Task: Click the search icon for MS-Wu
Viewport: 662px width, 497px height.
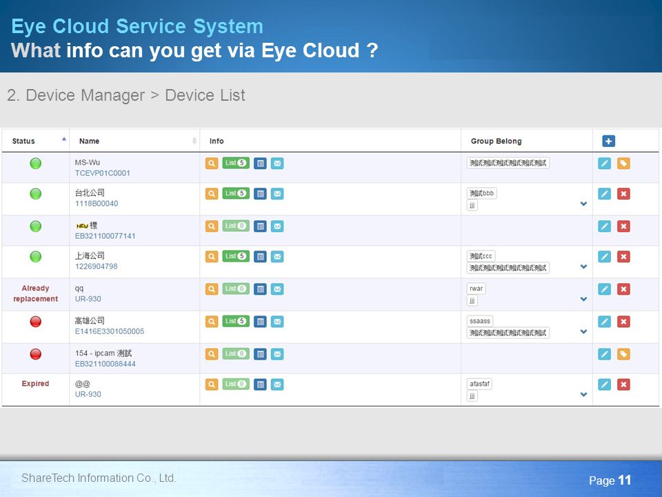Action: [212, 163]
